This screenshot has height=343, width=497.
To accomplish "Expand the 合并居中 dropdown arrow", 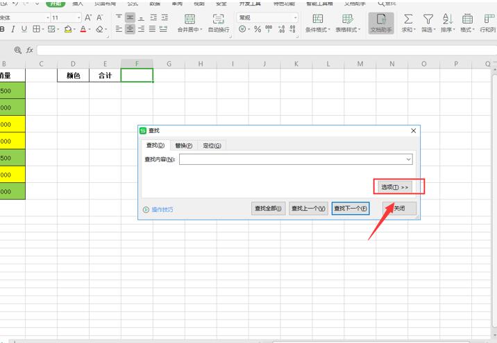I will 201,30.
